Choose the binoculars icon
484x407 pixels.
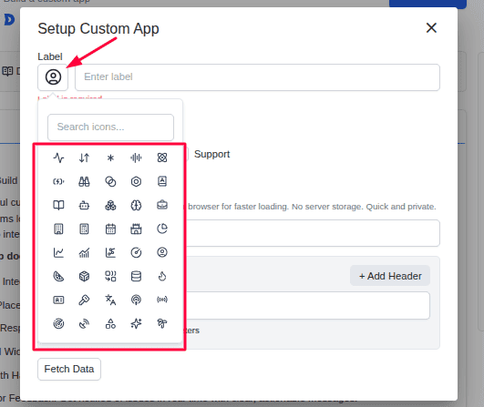(84, 181)
